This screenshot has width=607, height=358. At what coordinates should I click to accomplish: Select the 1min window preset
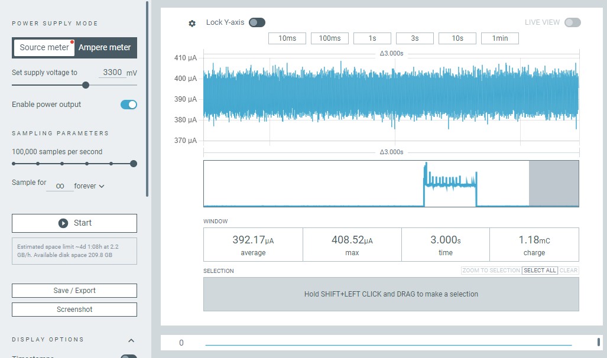(x=500, y=38)
